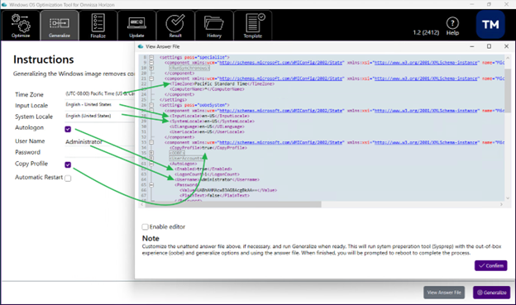Viewport: 516px width, 305px height.
Task: Collapse the AutoLogon node on line 61
Action: (x=151, y=164)
